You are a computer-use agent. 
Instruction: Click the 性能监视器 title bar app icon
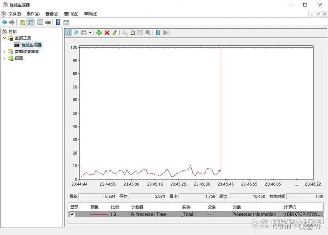click(x=5, y=5)
